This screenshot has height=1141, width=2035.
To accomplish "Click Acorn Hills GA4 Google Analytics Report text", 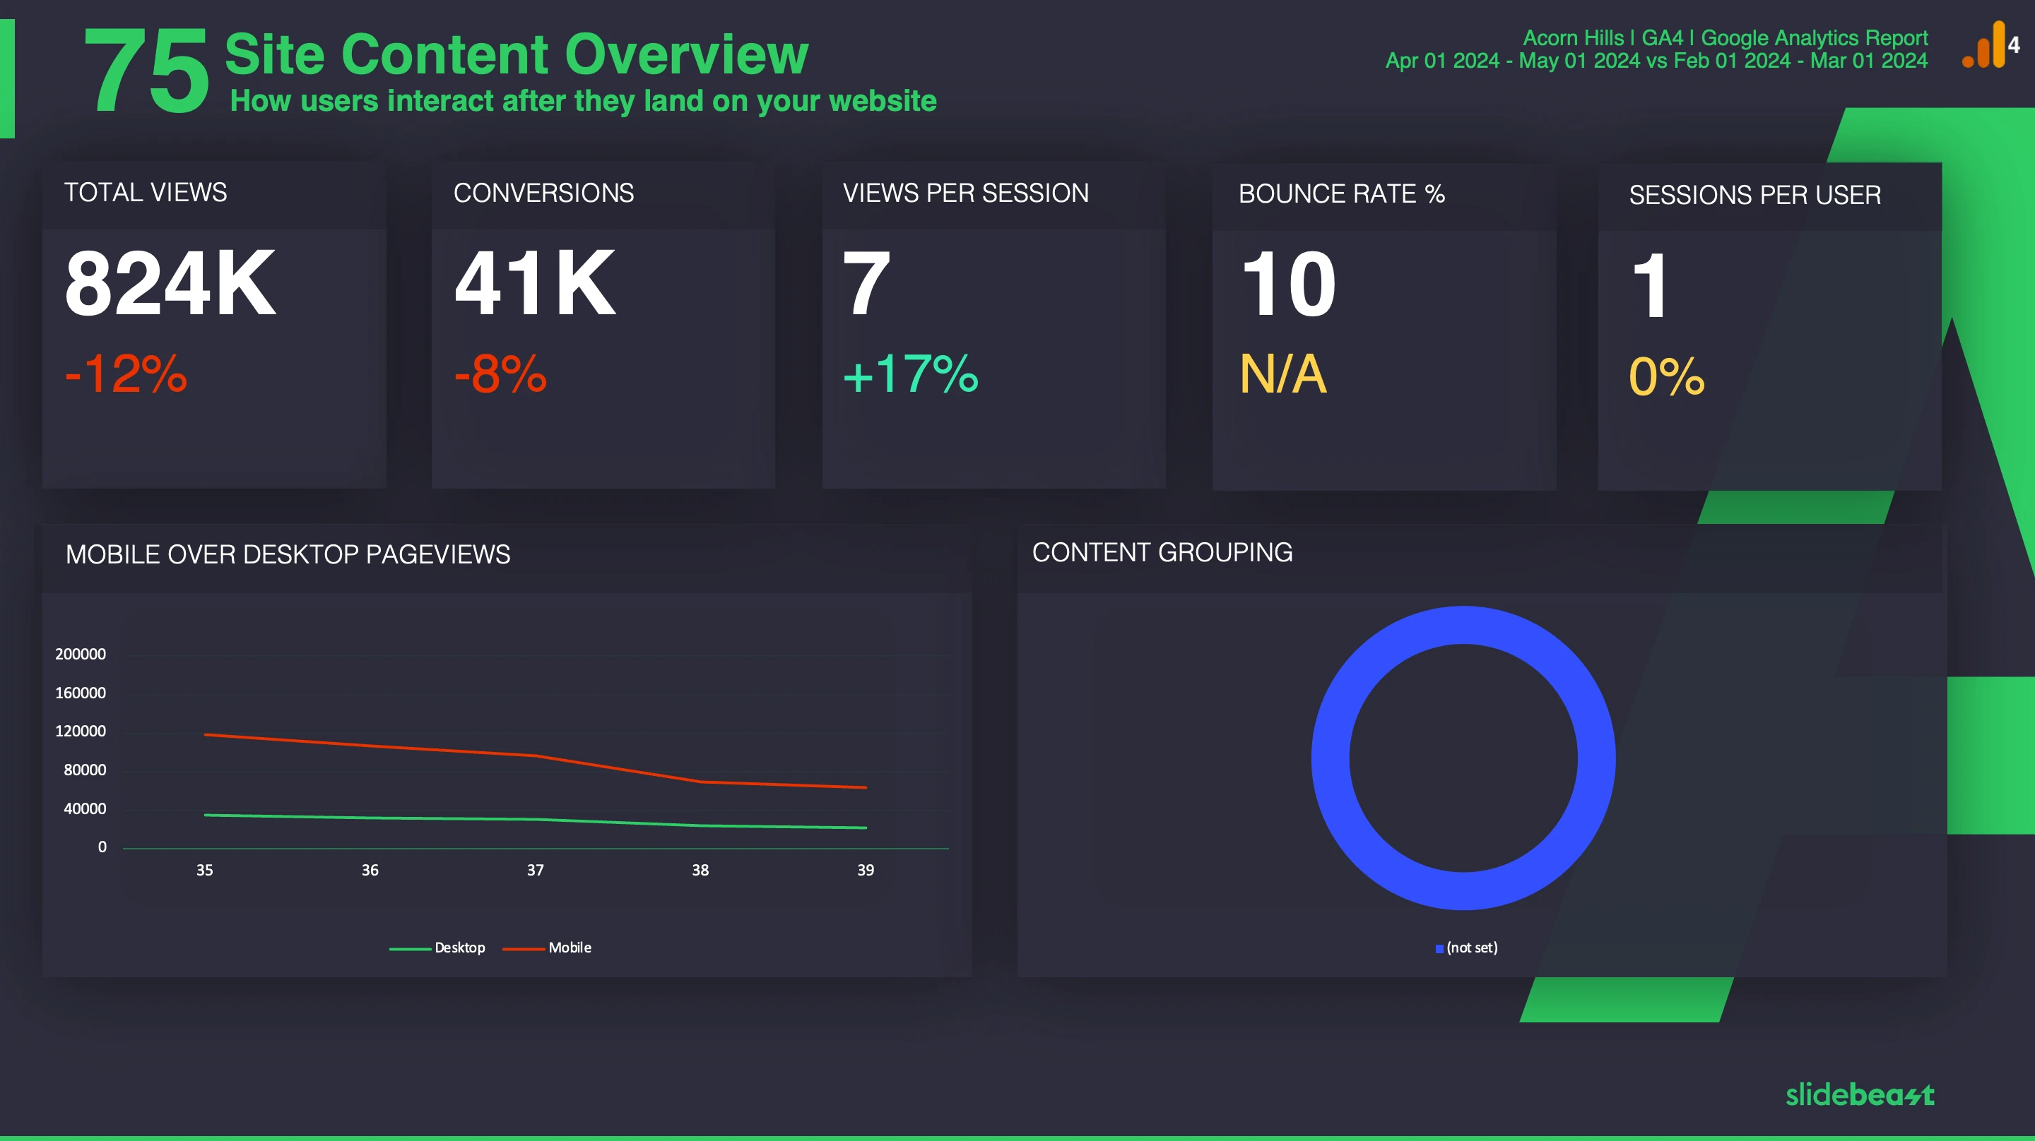I will tap(1726, 38).
